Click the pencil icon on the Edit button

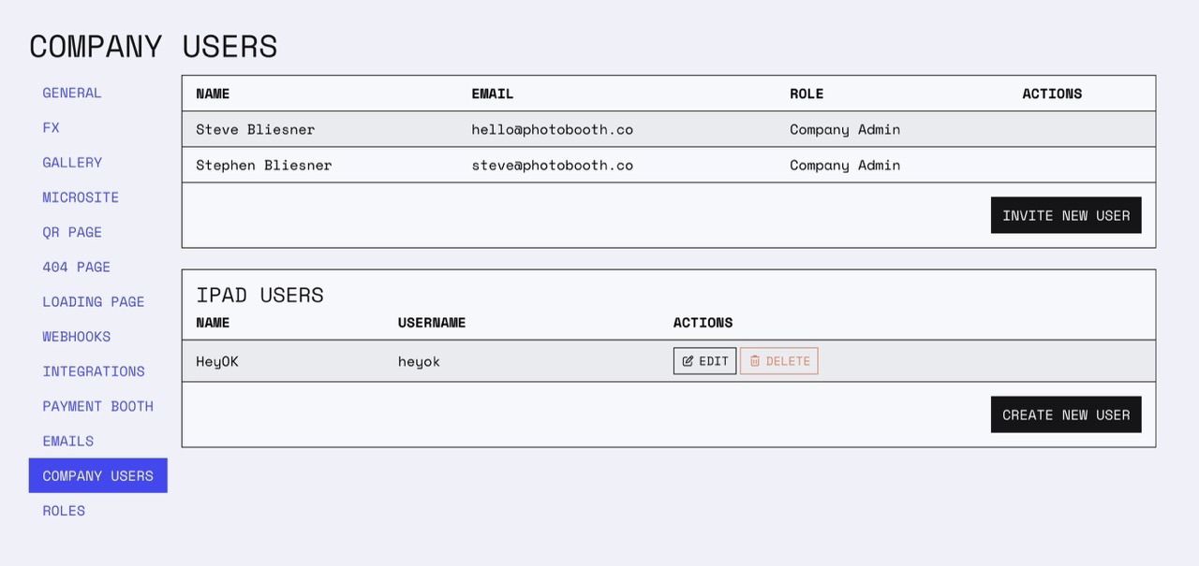(688, 361)
